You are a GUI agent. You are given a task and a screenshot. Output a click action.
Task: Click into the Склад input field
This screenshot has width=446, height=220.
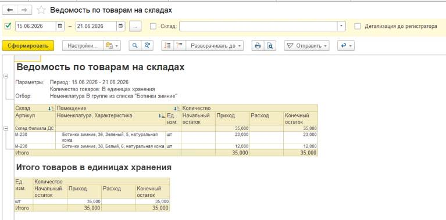(x=259, y=26)
